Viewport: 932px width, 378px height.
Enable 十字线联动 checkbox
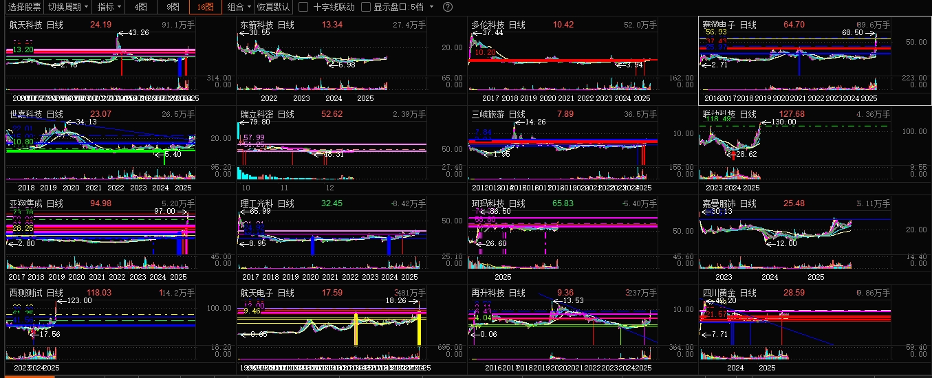pos(303,7)
